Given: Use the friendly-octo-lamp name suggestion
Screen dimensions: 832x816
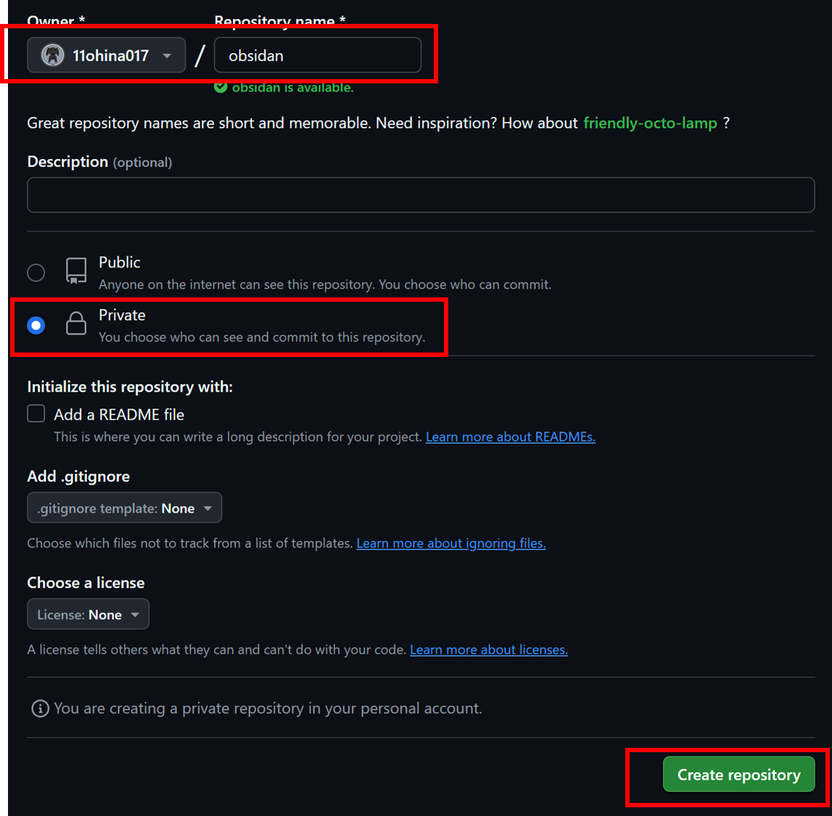Looking at the screenshot, I should pos(650,123).
